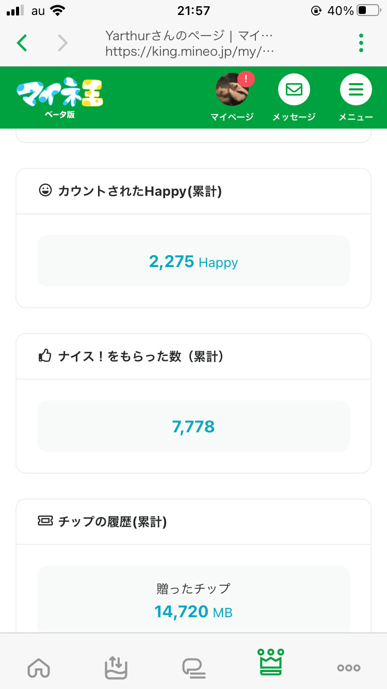Tap the red notification badge on avatar
This screenshot has height=689, width=387.
tap(246, 79)
